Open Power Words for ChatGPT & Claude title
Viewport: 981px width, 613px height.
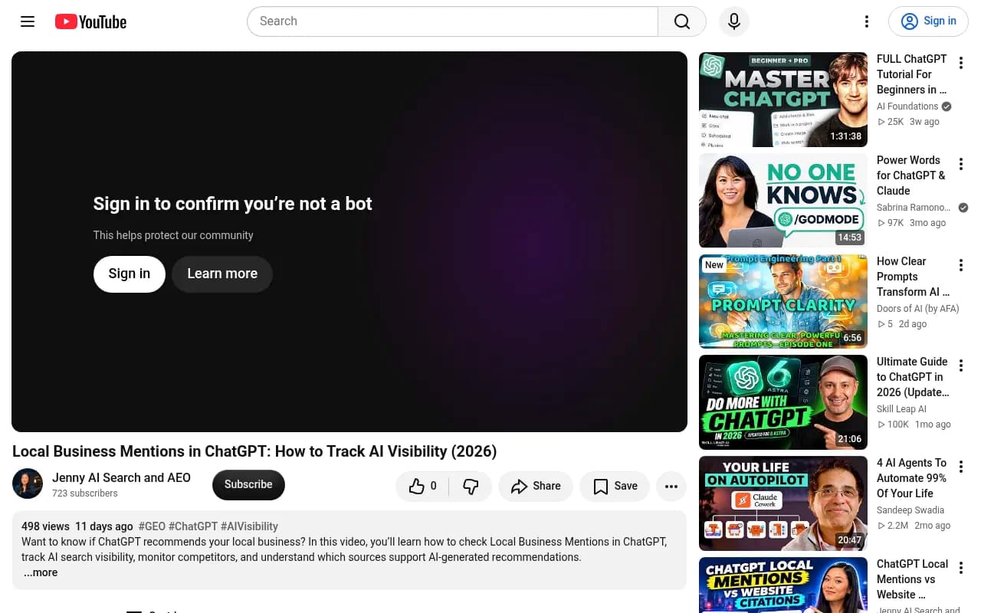tap(912, 175)
